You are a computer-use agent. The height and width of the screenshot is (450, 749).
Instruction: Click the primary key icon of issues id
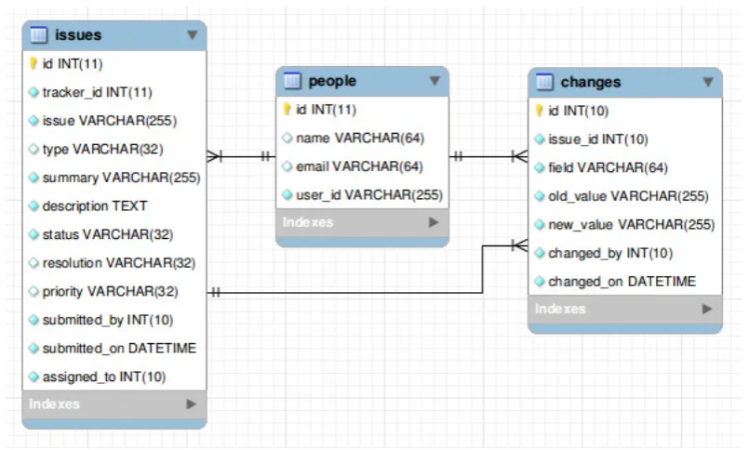pyautogui.click(x=33, y=63)
